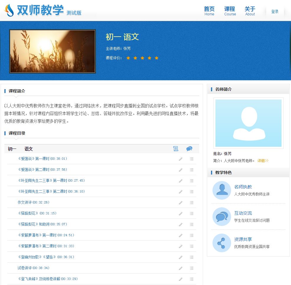Click the chat bubbles icon in 初一 语文 header

(x=189, y=149)
